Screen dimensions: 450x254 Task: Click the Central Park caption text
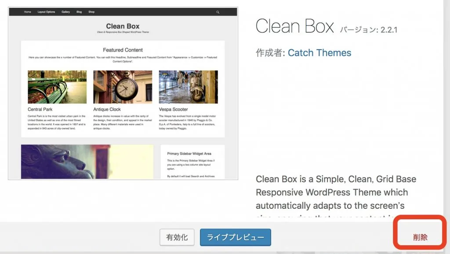click(40, 109)
